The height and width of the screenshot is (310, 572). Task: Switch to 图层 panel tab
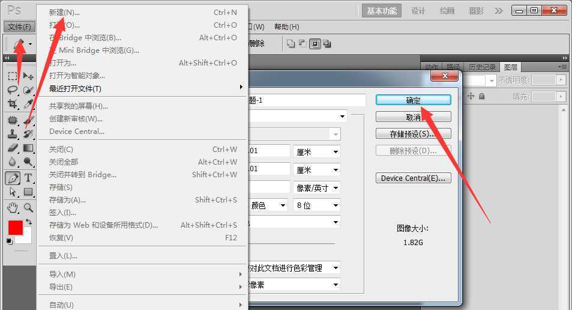pos(510,67)
